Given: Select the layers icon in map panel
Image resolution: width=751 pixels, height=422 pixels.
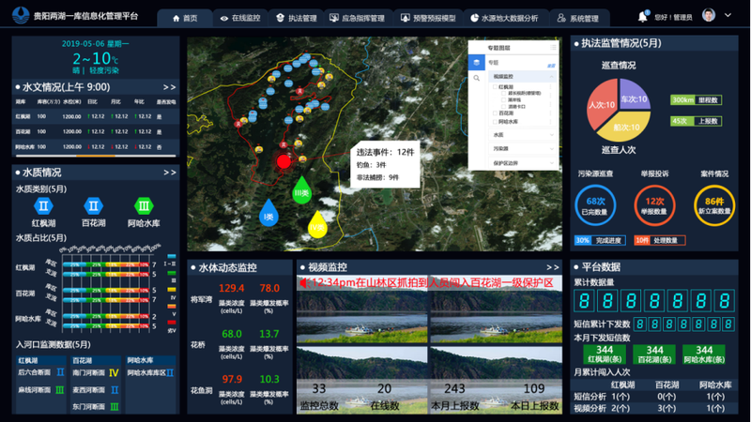Looking at the screenshot, I should (476, 62).
